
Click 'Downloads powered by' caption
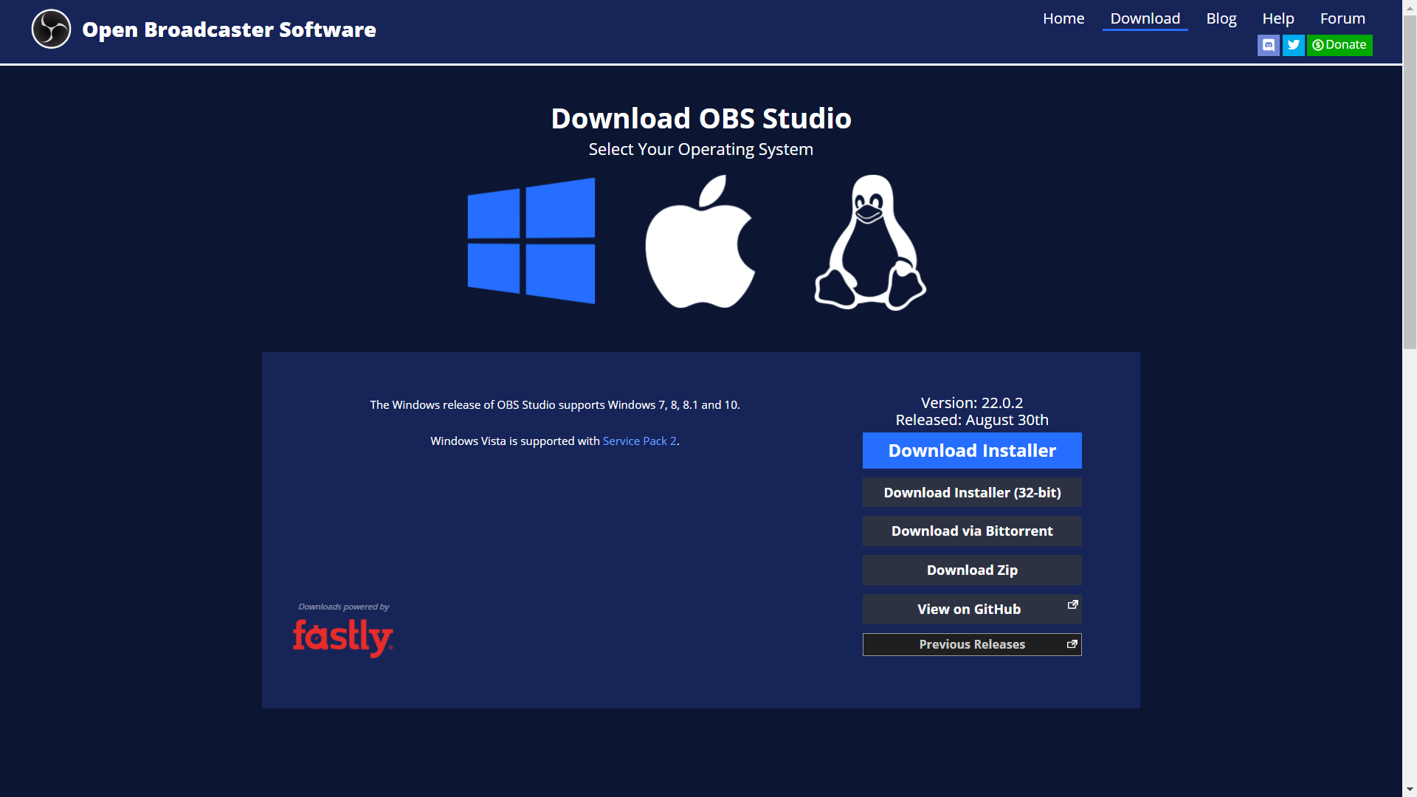343,607
